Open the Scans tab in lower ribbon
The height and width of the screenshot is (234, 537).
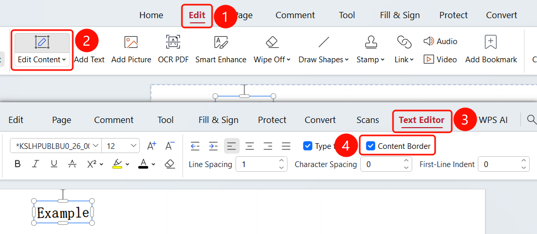pyautogui.click(x=368, y=120)
